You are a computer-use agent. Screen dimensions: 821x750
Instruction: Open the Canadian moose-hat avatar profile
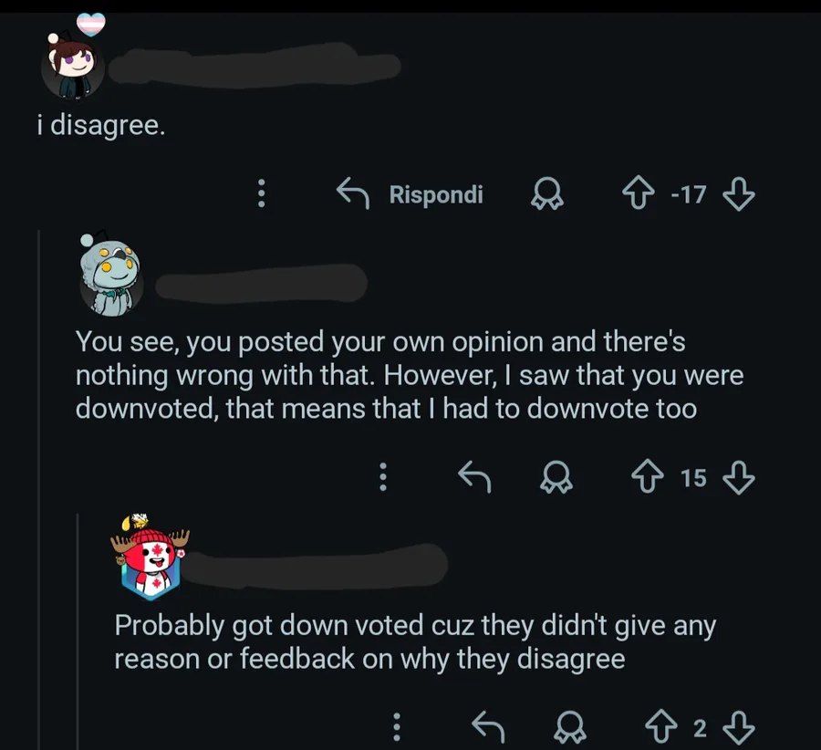click(151, 559)
